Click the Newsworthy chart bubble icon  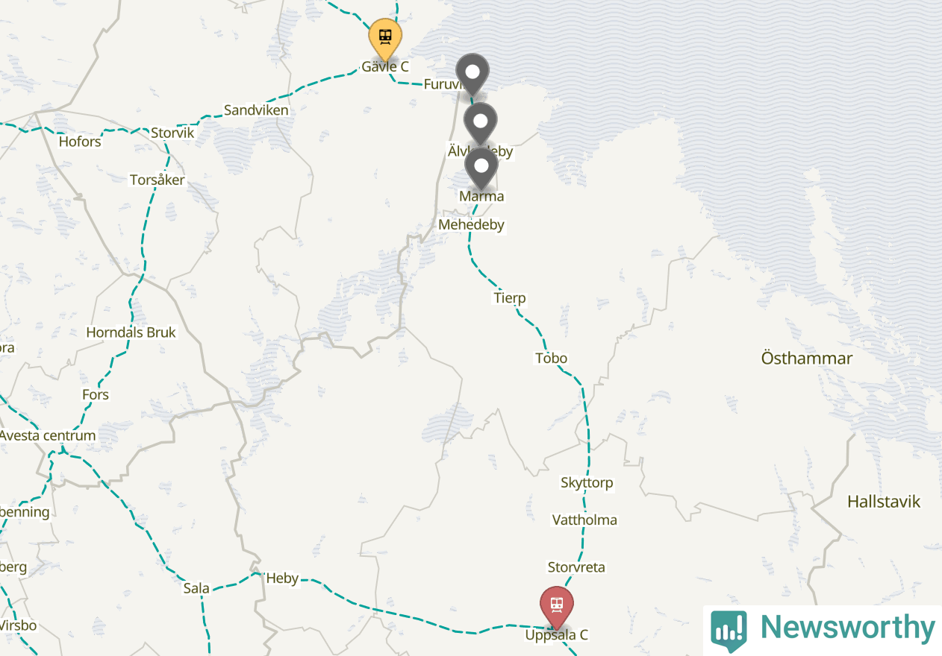(729, 631)
